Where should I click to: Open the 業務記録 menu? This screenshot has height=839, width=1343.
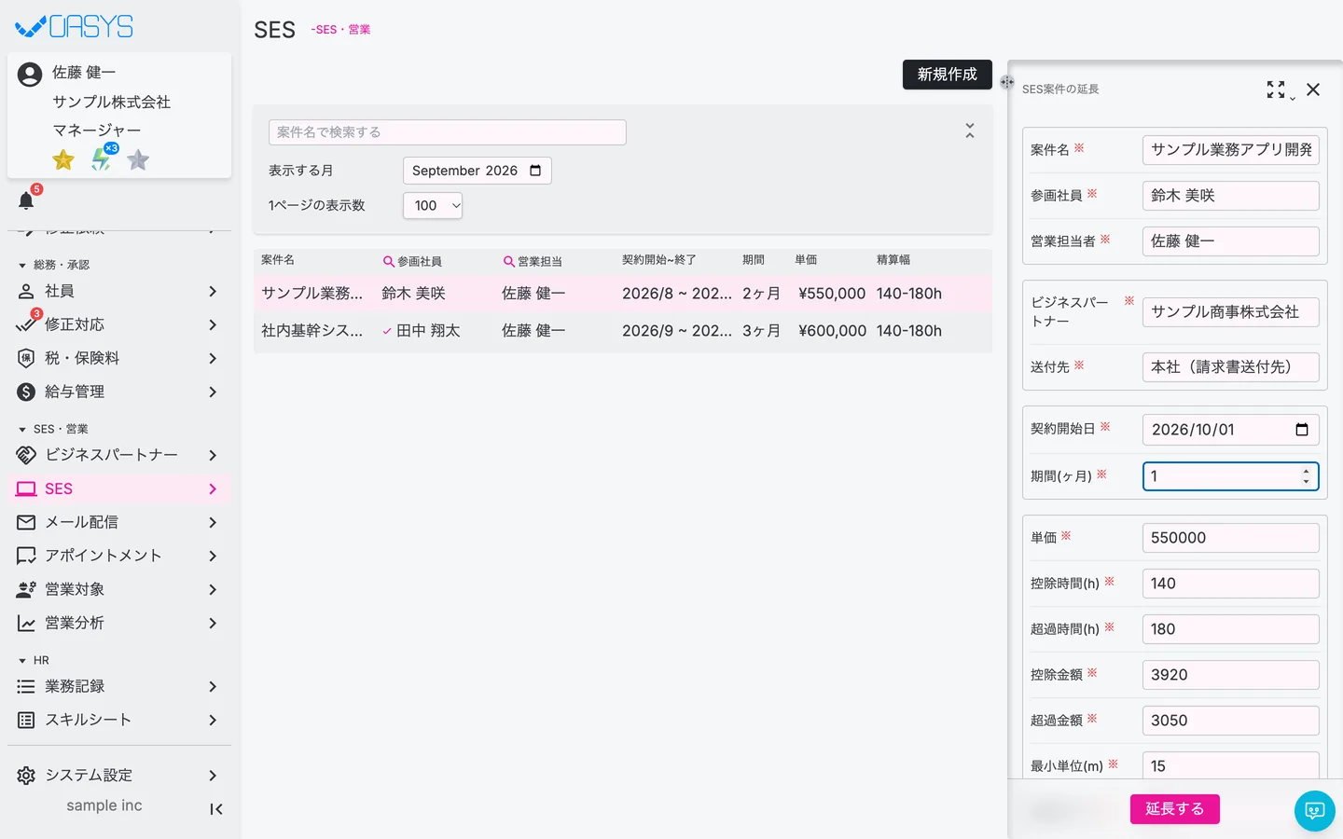point(119,686)
